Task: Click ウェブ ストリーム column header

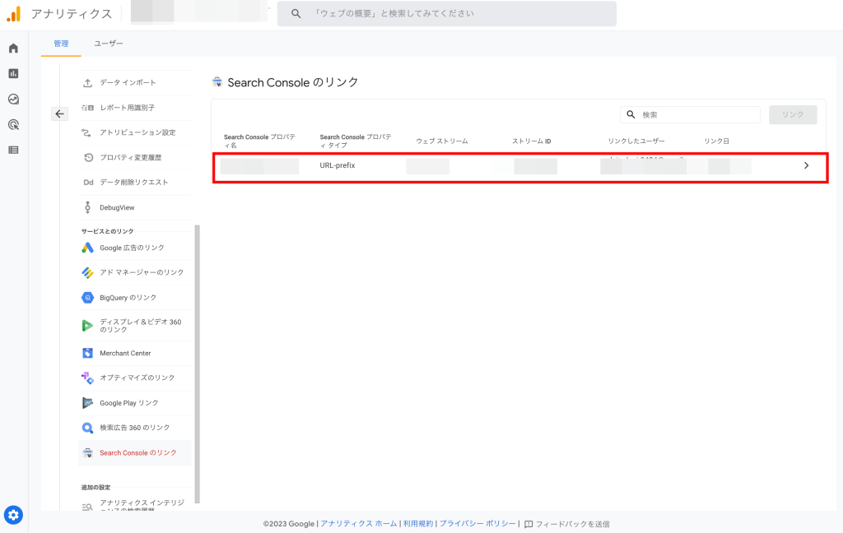Action: (x=442, y=141)
